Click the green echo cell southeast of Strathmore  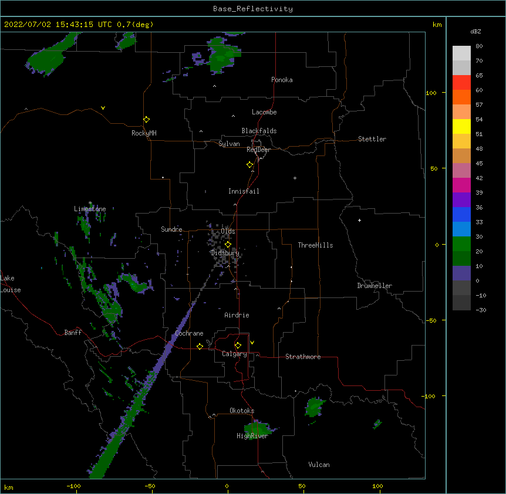314,407
